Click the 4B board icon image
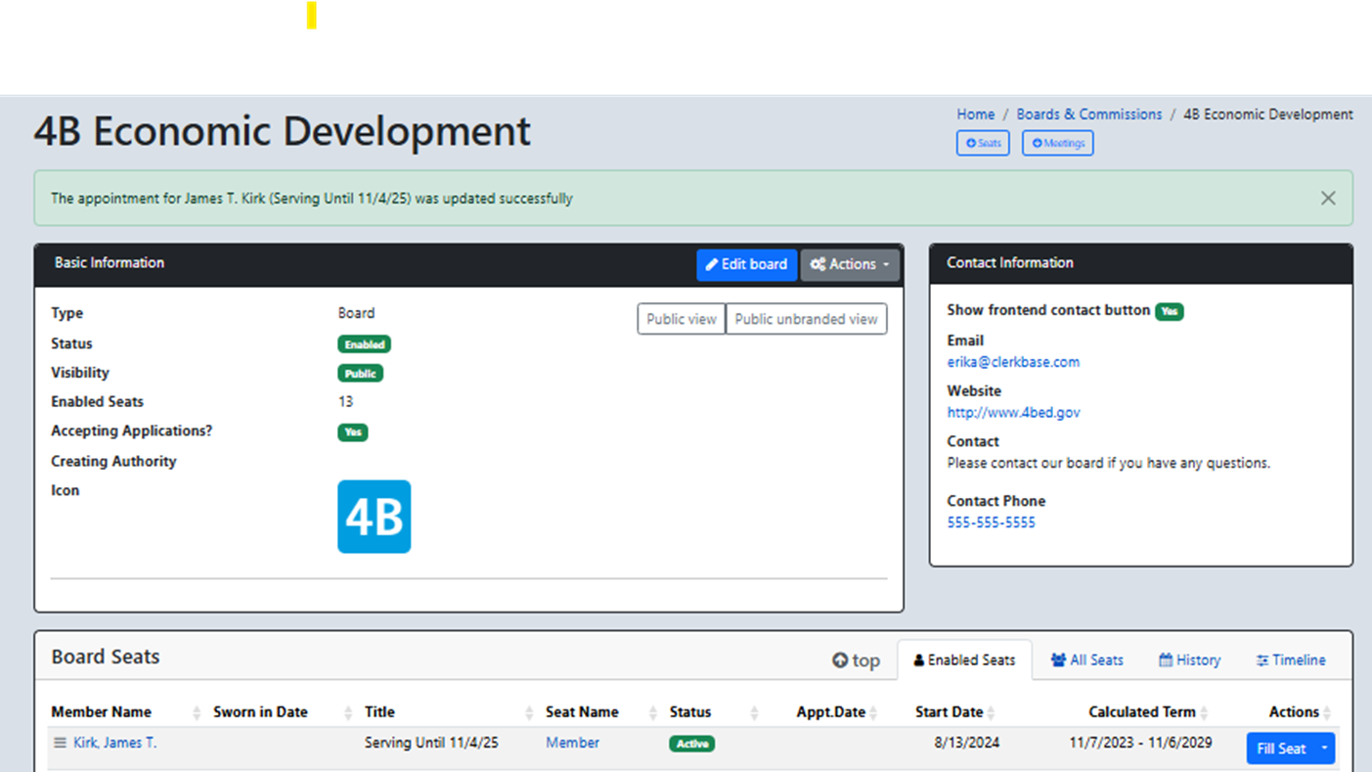Screen dimensions: 1372x772 click(x=375, y=517)
